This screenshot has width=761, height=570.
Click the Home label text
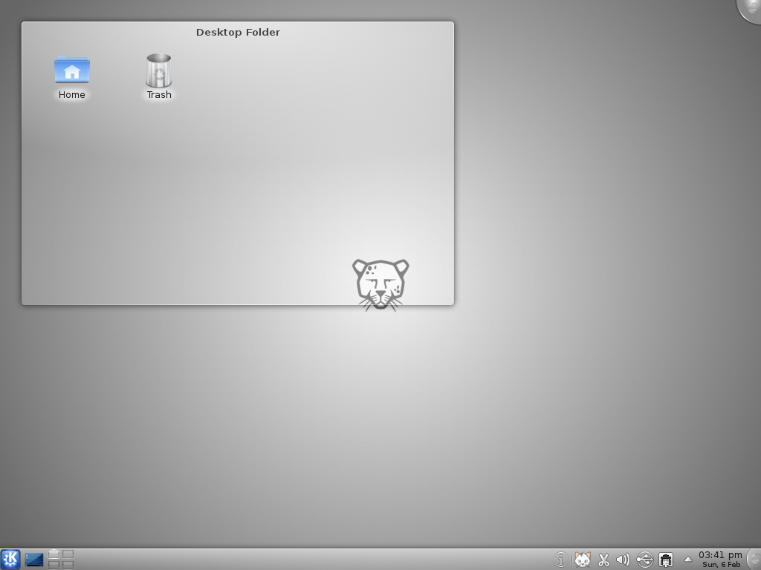72,95
